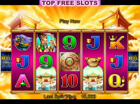140x104 pixels.
Task: Select the emperor symbol on reel two
Action: click(x=46, y=43)
